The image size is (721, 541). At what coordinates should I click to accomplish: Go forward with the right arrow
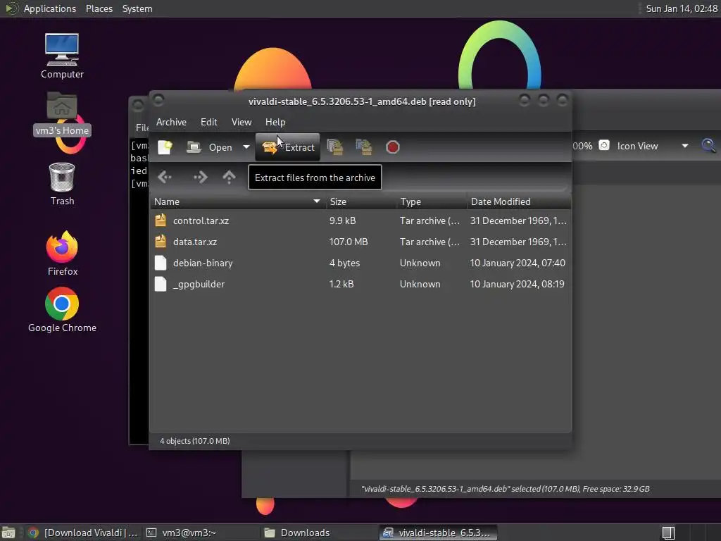click(x=200, y=177)
